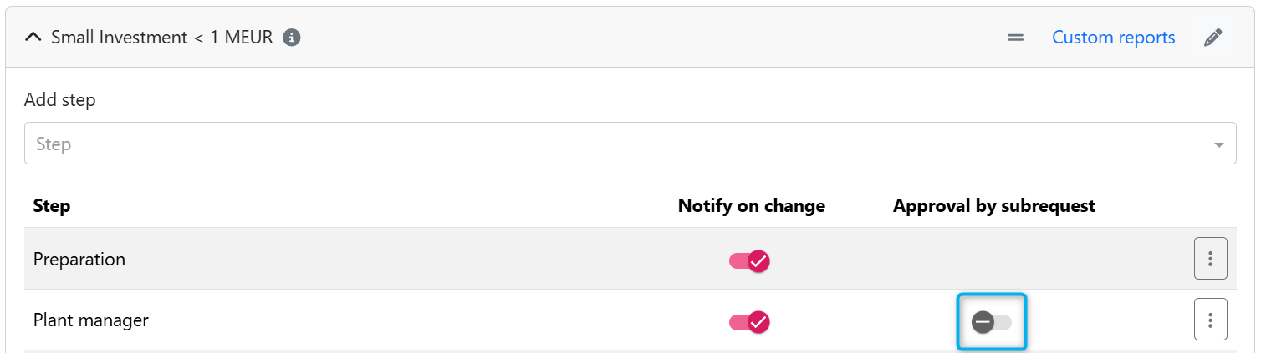
Task: Click the Notify on change column header
Action: point(752,206)
